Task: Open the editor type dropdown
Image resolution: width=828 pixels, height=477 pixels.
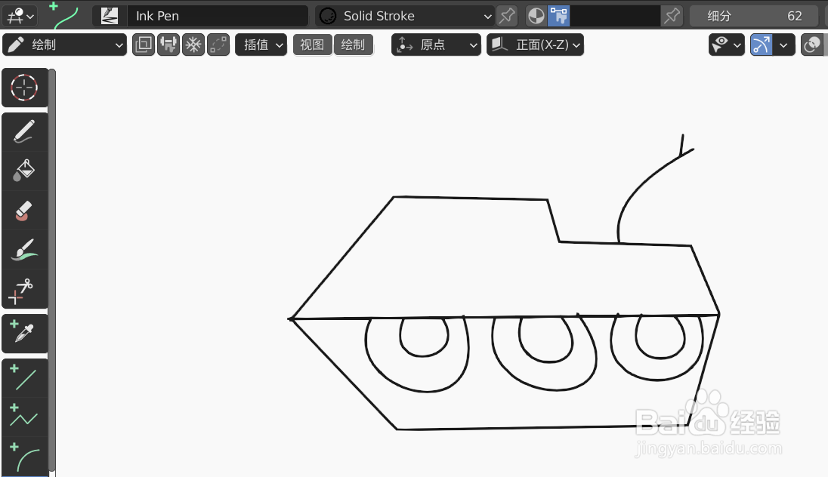Action: 20,16
